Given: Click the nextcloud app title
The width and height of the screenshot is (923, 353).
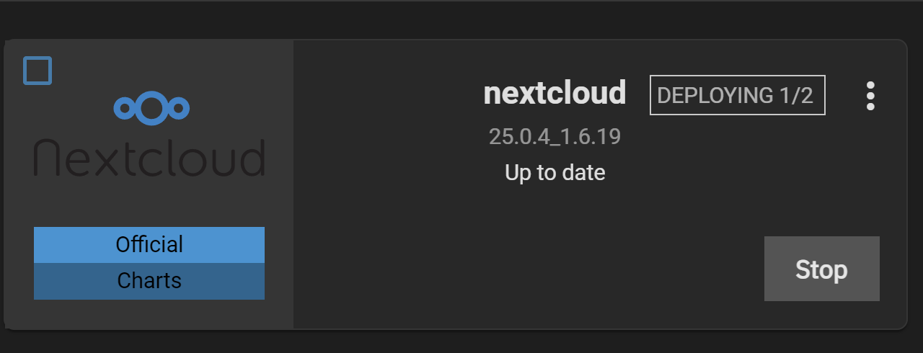Looking at the screenshot, I should tap(555, 94).
